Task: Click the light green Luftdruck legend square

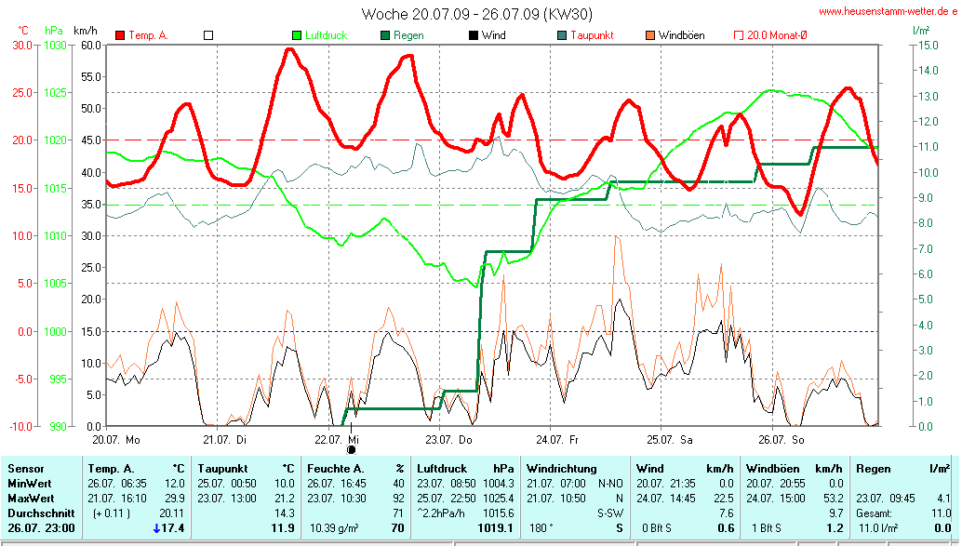Action: tap(297, 35)
